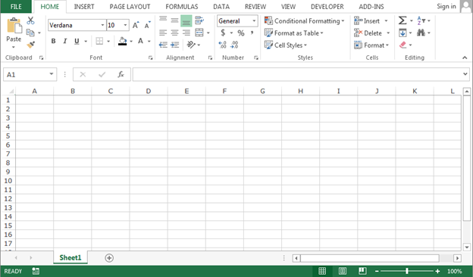Viewport: 473px width, 277px height.
Task: Expand the Name Box A1 dropdown
Action: click(x=52, y=74)
